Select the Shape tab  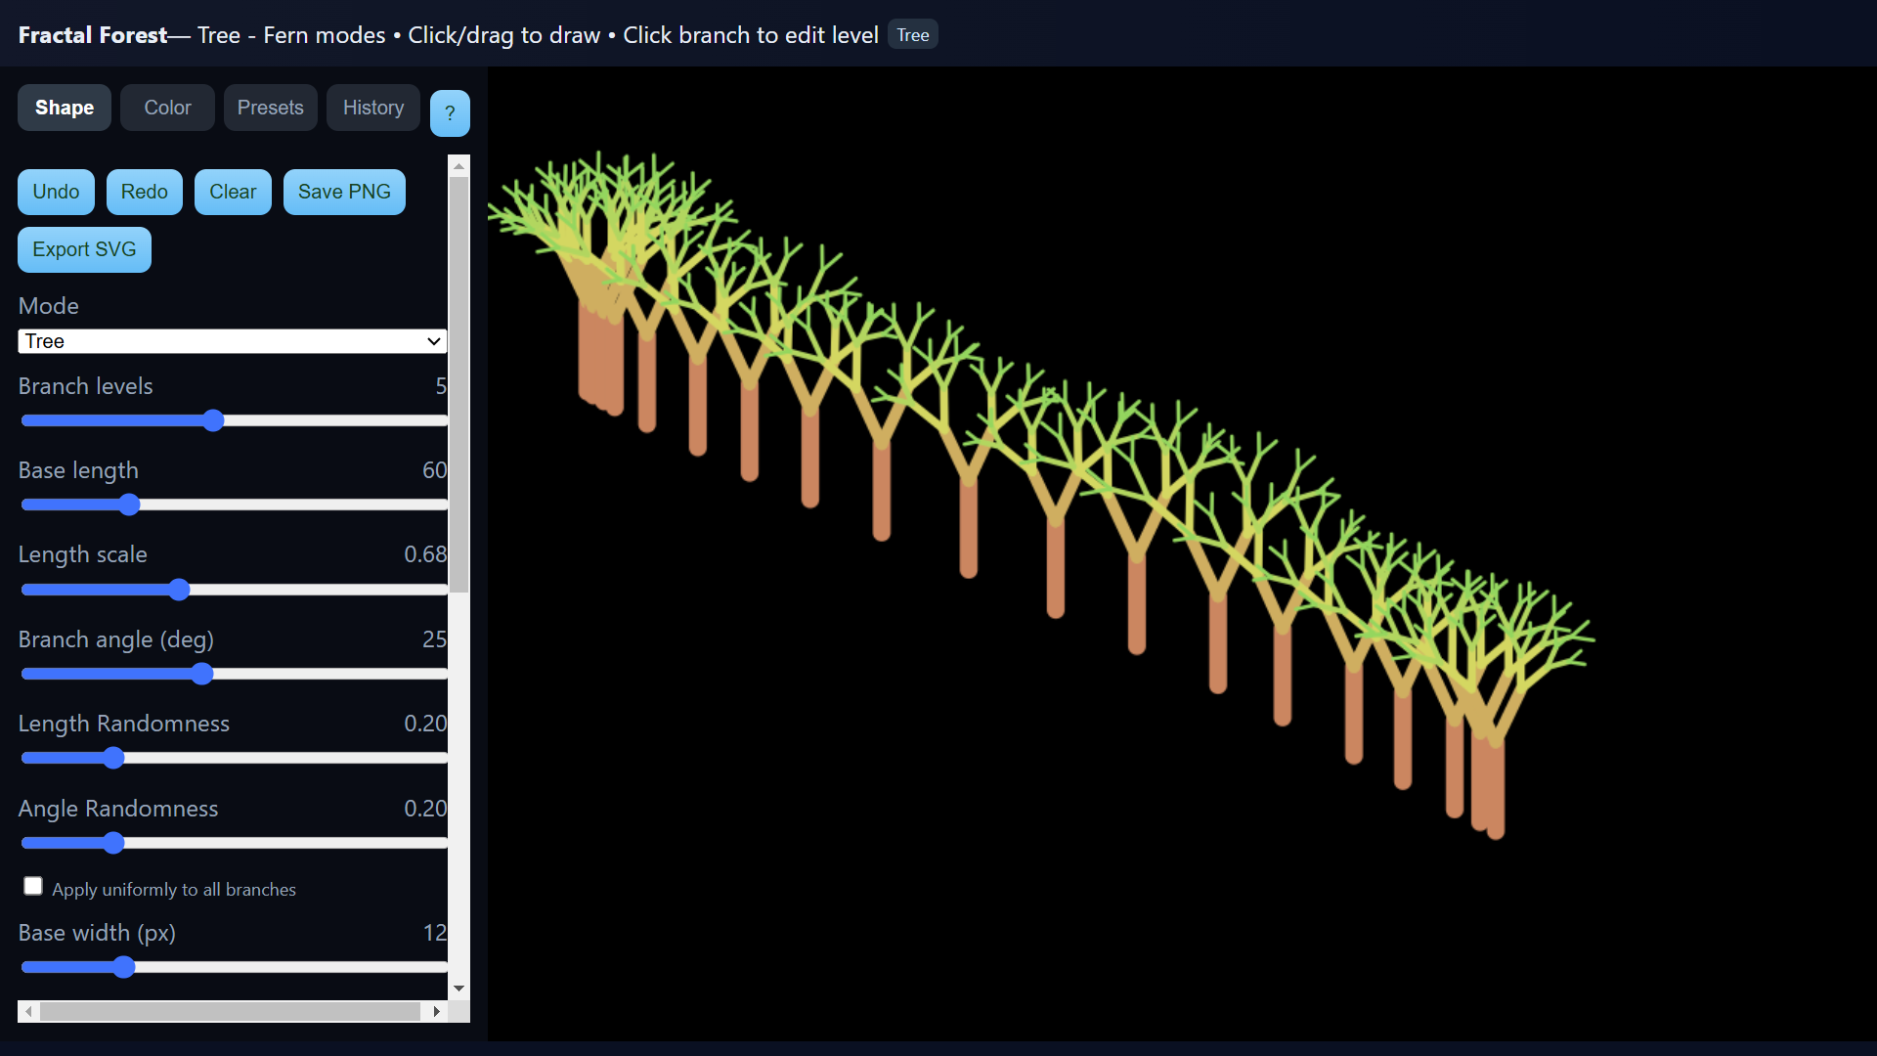coord(64,108)
